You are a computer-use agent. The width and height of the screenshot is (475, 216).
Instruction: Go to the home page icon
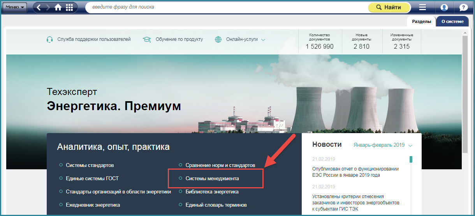(58, 7)
